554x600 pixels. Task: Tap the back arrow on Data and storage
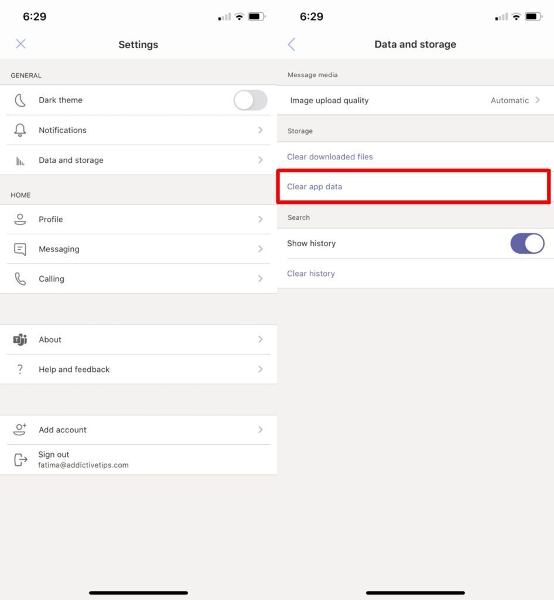[x=292, y=44]
